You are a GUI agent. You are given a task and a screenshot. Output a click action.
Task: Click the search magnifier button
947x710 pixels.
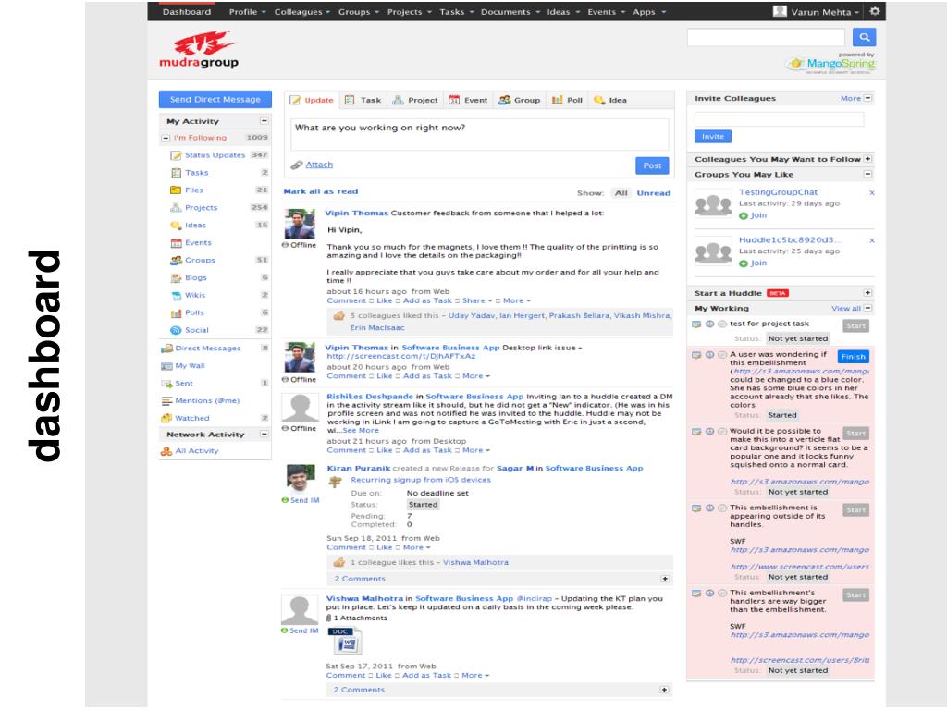pos(865,37)
